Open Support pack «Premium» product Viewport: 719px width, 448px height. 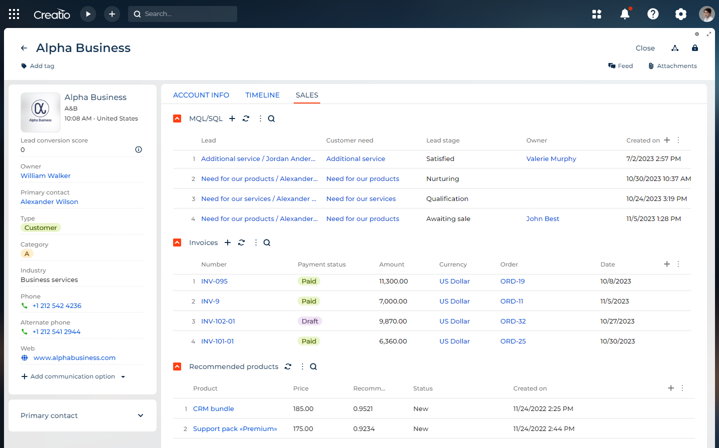click(235, 429)
